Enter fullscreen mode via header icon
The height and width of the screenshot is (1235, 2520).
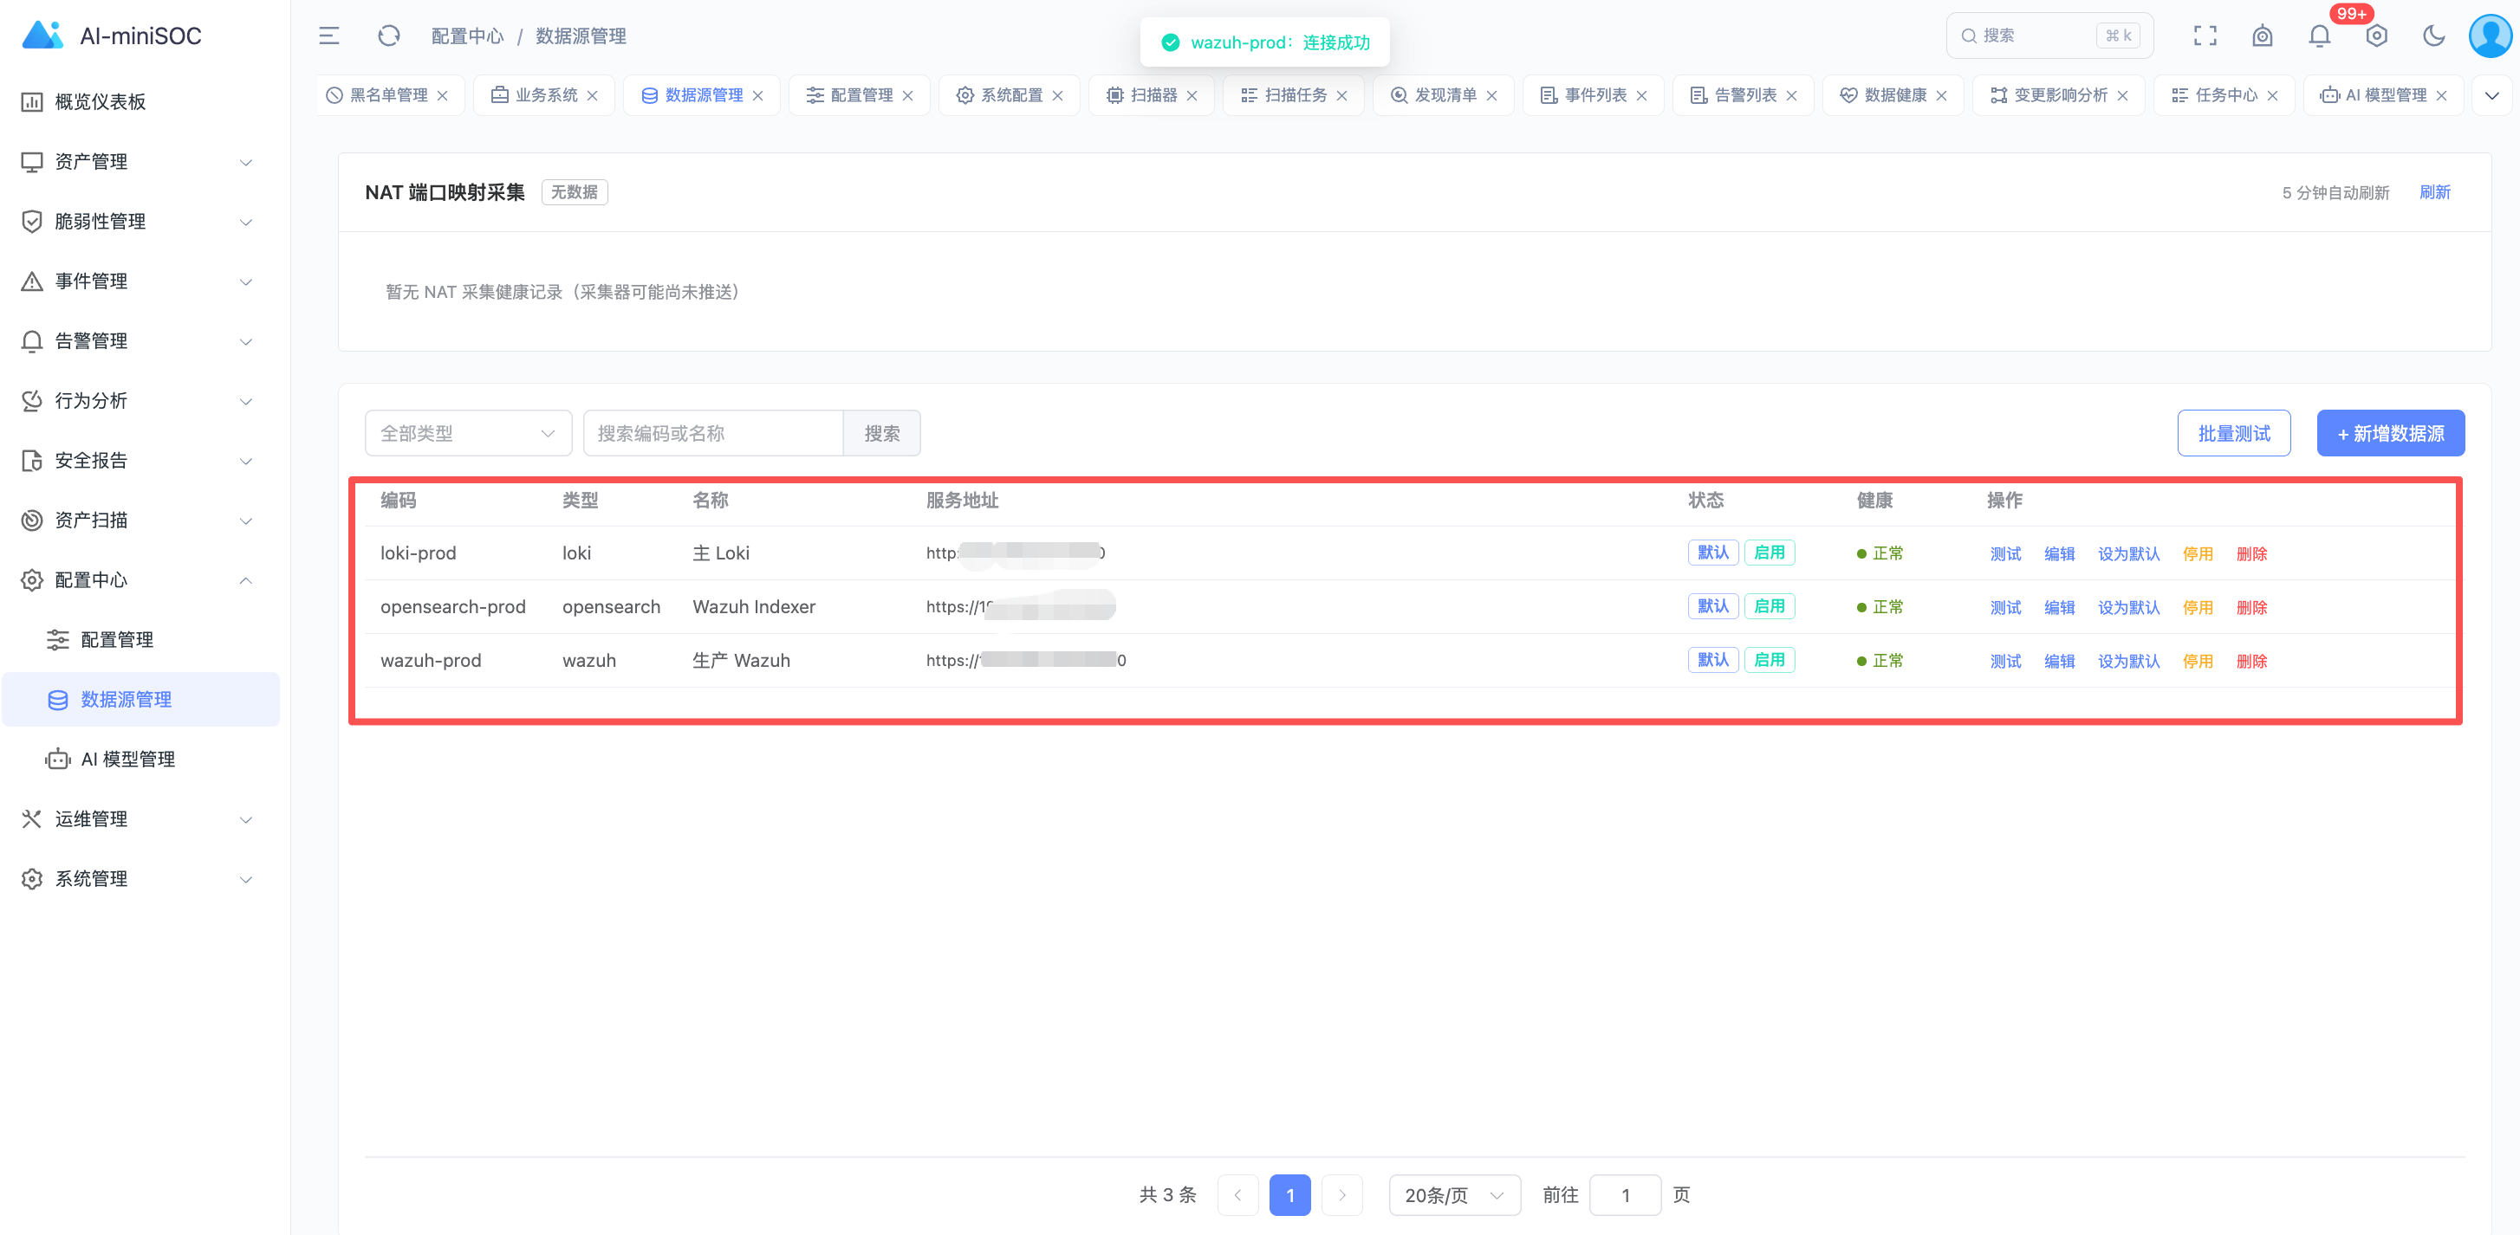(x=2205, y=36)
